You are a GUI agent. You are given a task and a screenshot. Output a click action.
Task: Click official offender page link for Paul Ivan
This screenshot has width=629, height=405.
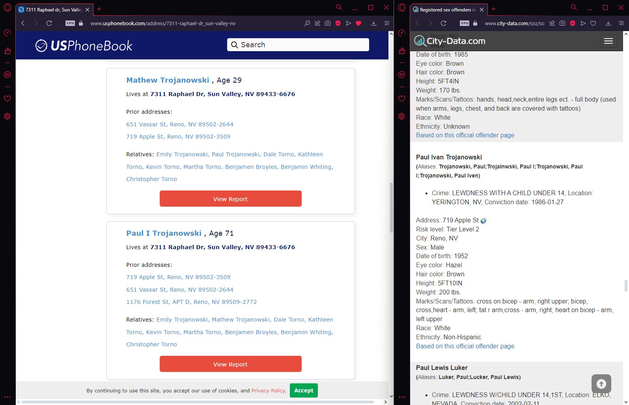pos(465,346)
